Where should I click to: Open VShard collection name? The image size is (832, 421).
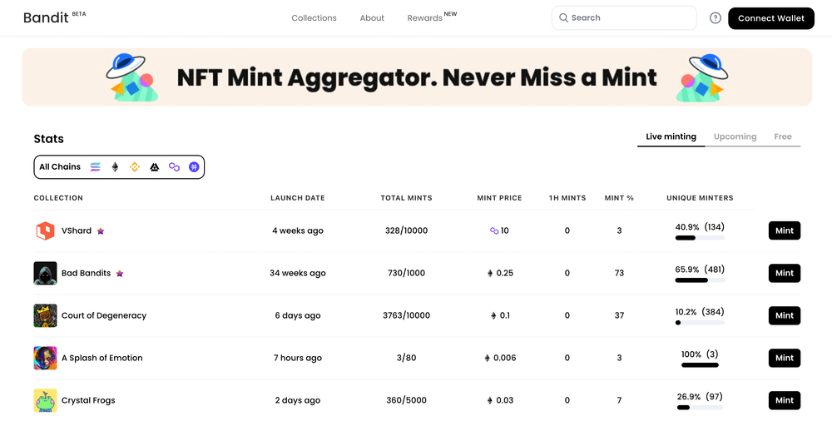pyautogui.click(x=77, y=231)
